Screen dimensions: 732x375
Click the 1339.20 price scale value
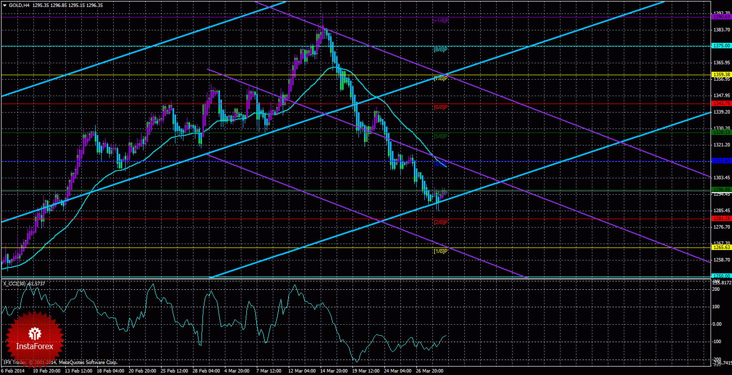(722, 112)
